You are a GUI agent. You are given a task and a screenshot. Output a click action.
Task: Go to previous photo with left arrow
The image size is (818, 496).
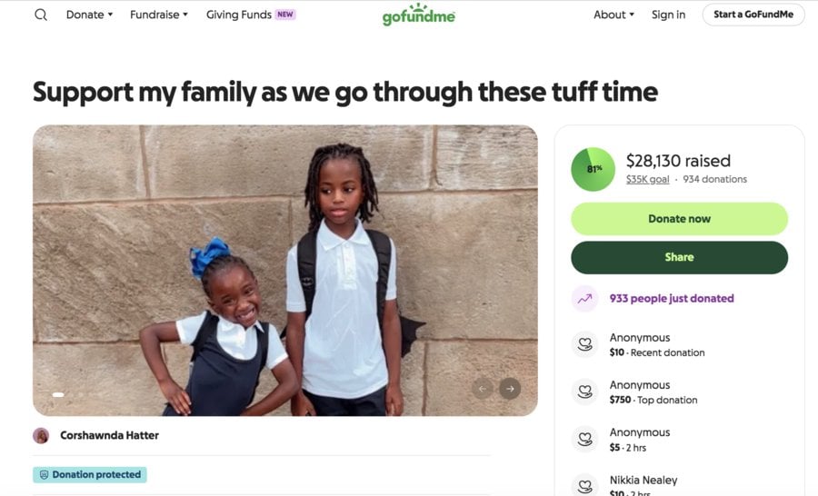tap(483, 389)
